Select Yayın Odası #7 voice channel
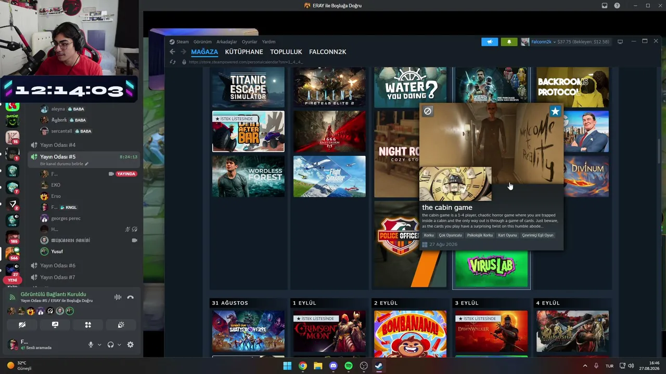 click(x=58, y=277)
